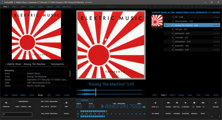The width and height of the screenshot is (222, 120).
Task: Select Crosstalk track in playlist
Action: 192,37
